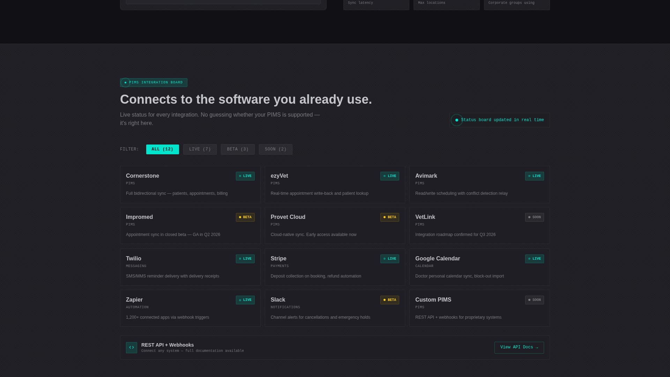670x377 pixels.
Task: Click 'Integration roadmap confirmed for Q3 2026'
Action: click(x=455, y=235)
